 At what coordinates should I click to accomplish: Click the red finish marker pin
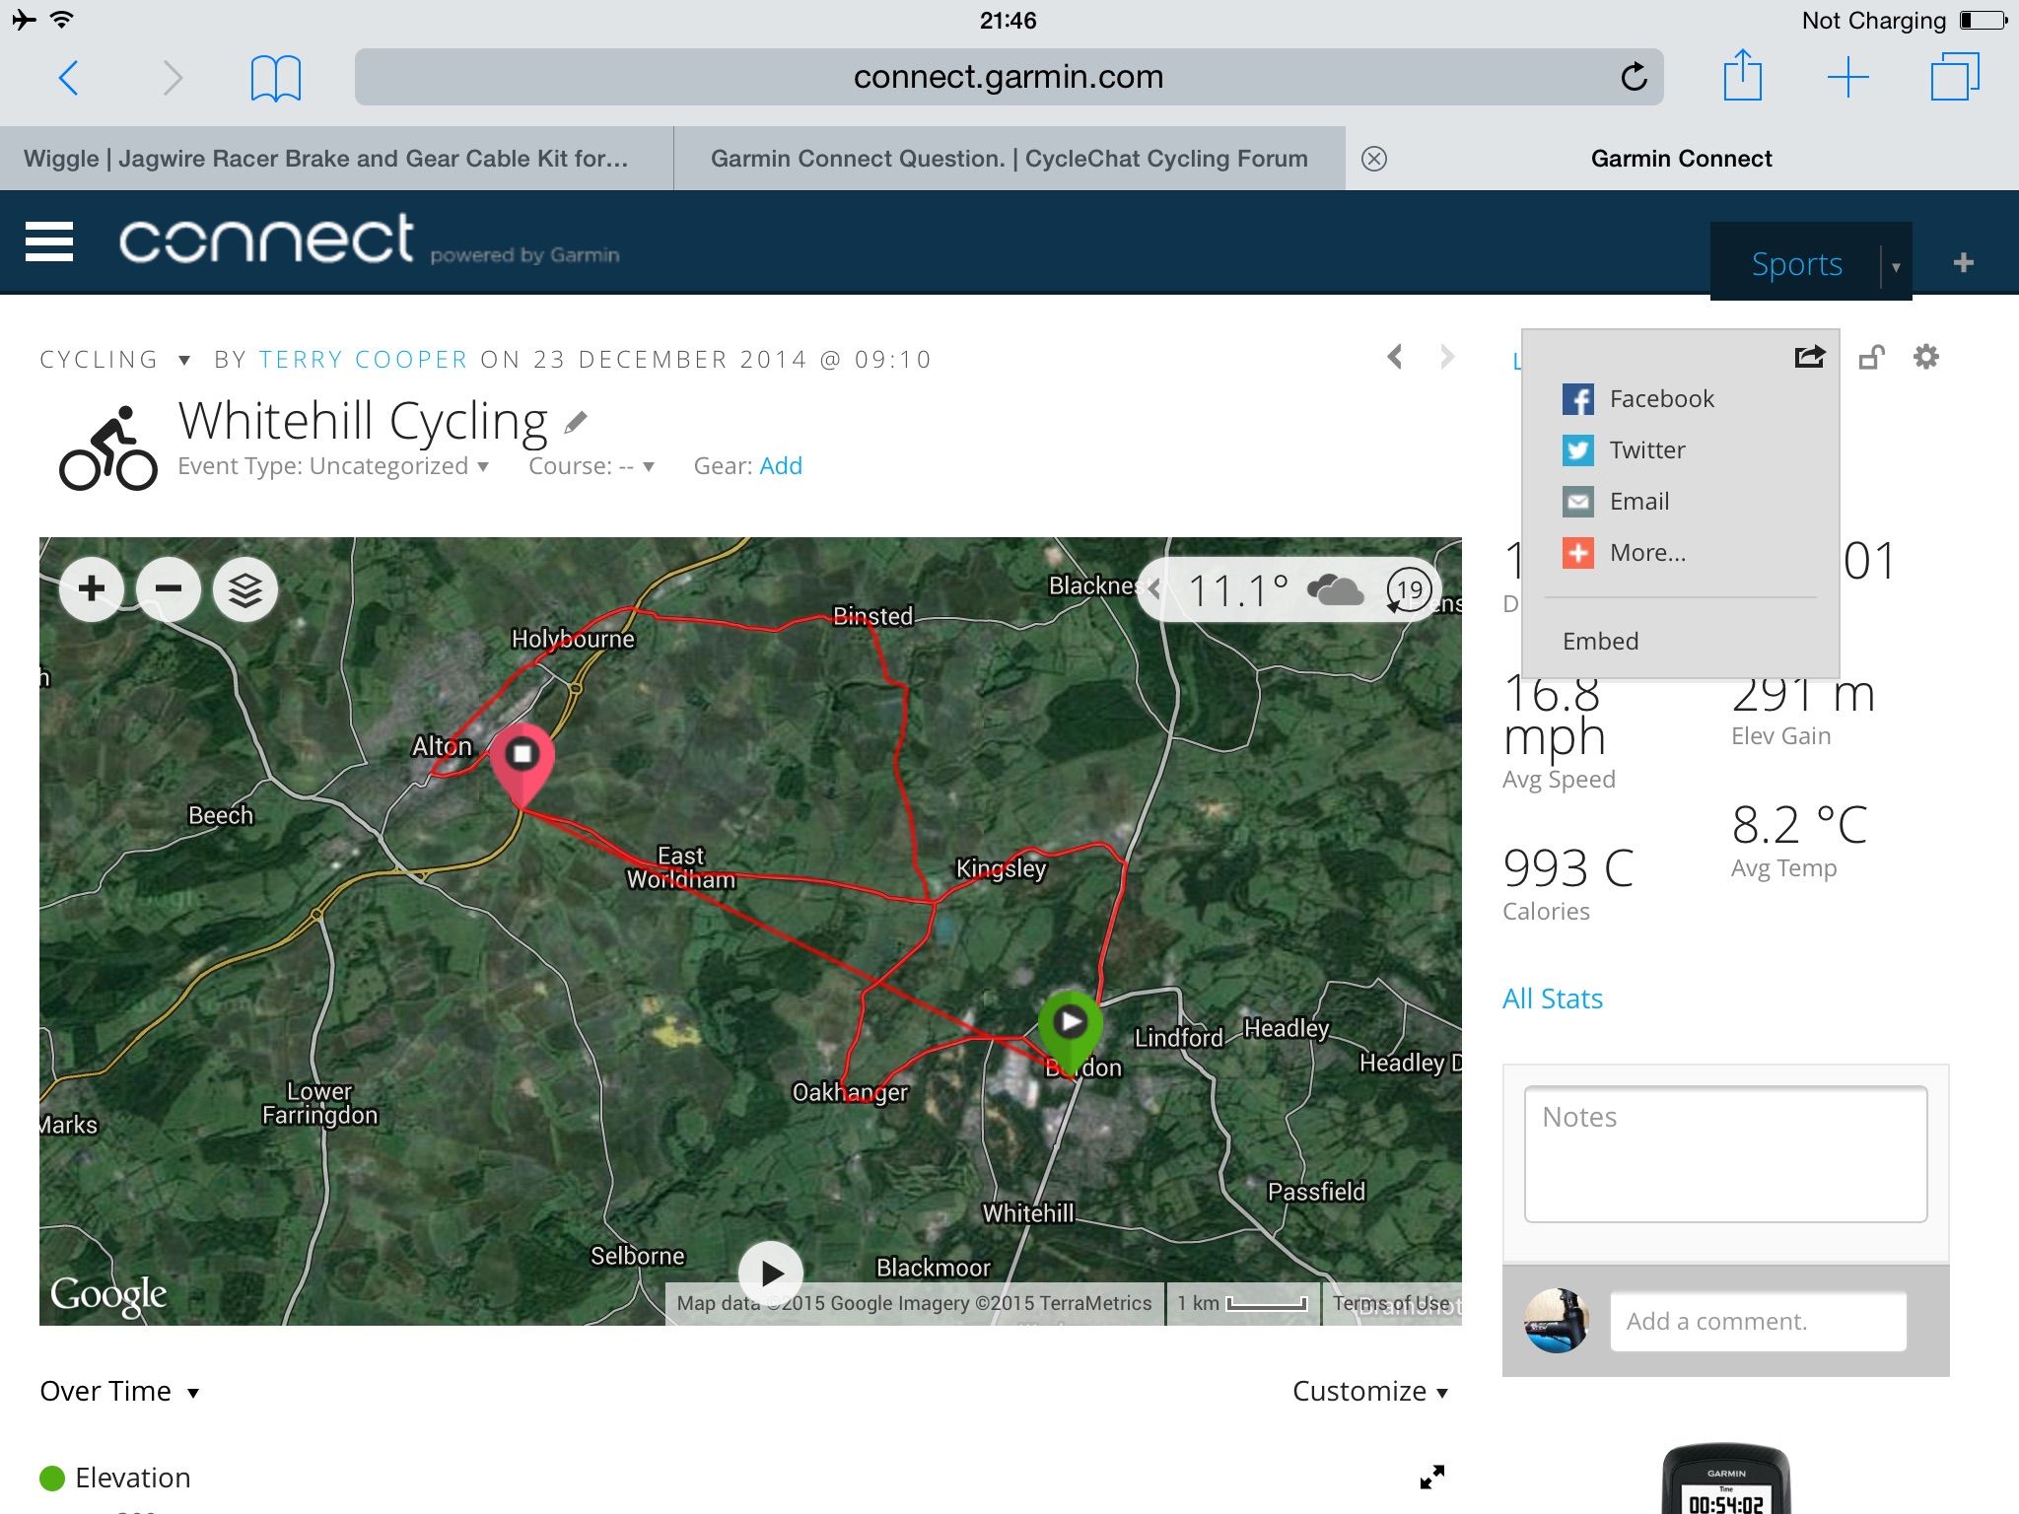click(522, 765)
